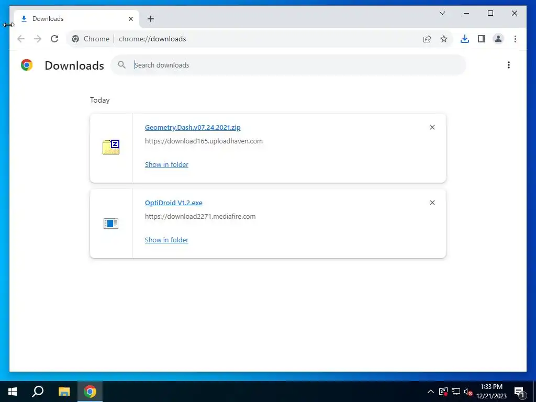Open Geometry.Dash.v07.24.2021.zip file link
This screenshot has height=402, width=536.
[193, 128]
